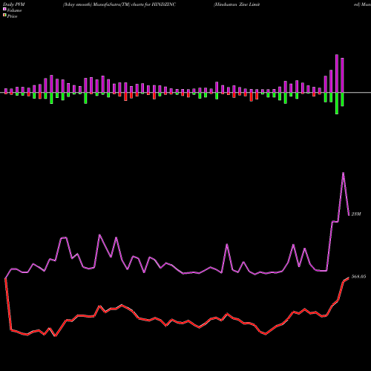371x371 pixels.
Task: Click the longest green bar below baseline
Action: tap(337, 103)
